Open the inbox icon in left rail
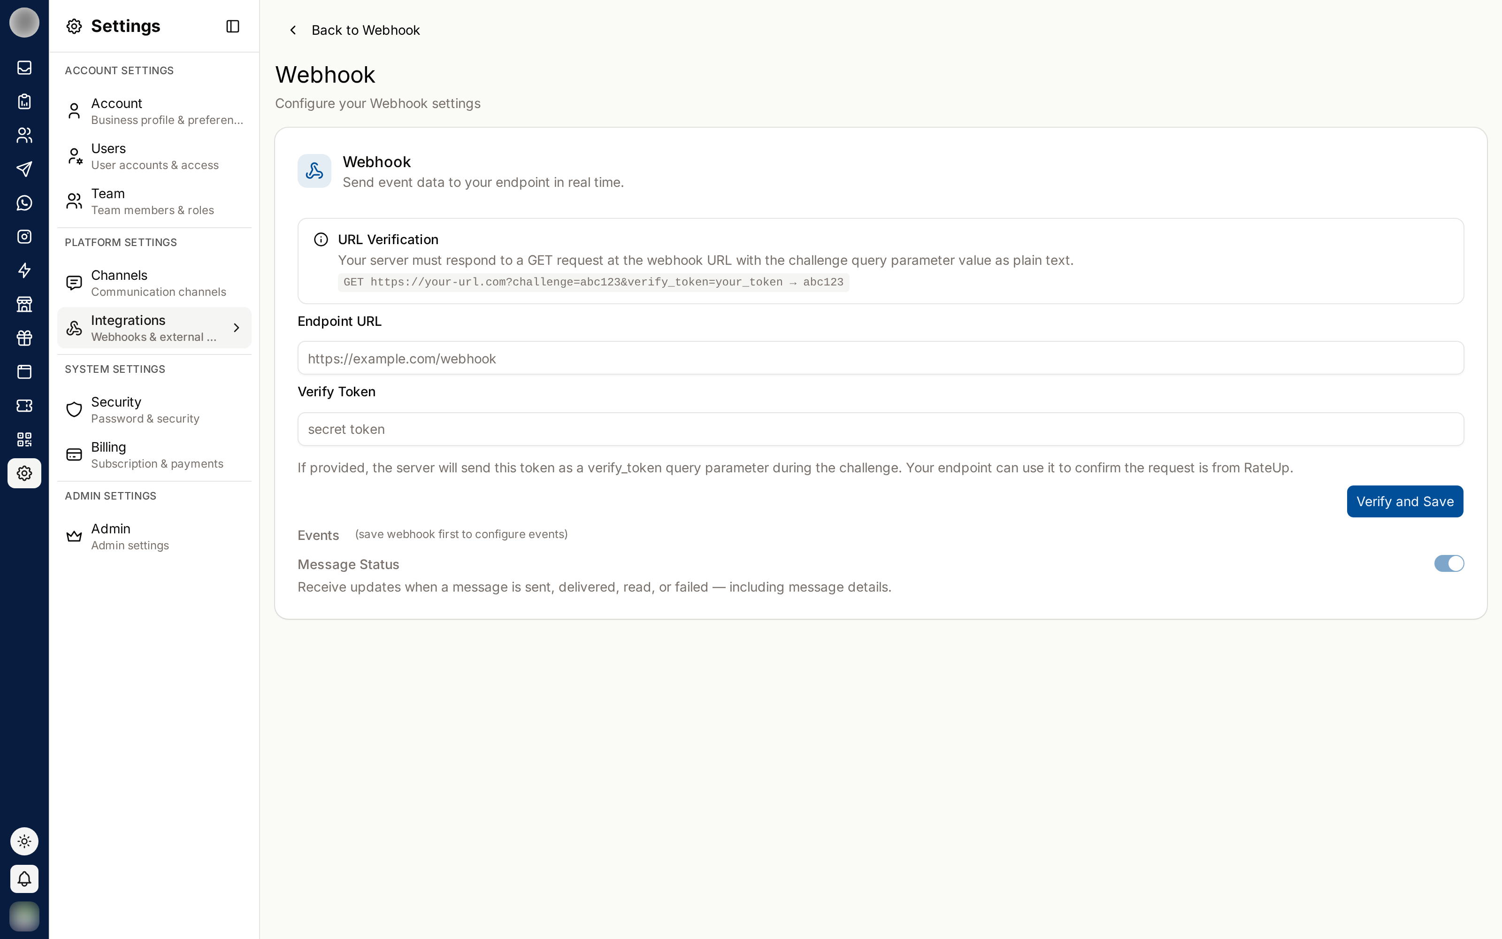The height and width of the screenshot is (939, 1502). tap(24, 67)
